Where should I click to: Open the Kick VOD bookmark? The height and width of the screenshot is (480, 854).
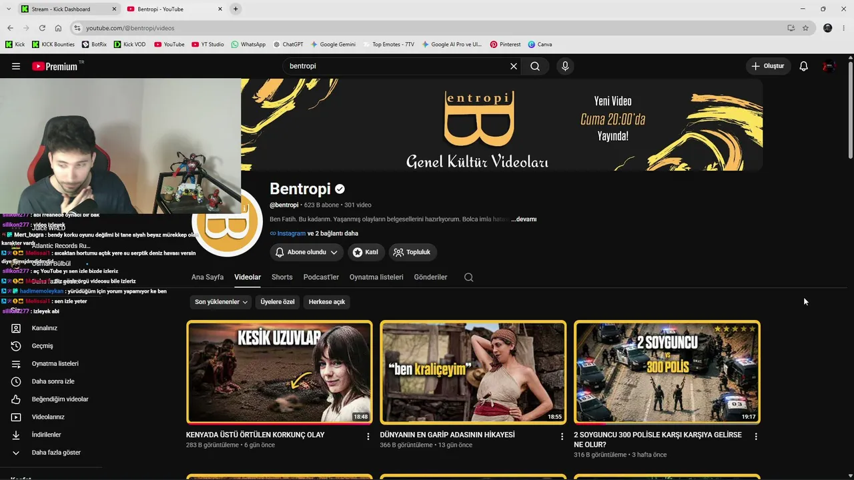[129, 45]
